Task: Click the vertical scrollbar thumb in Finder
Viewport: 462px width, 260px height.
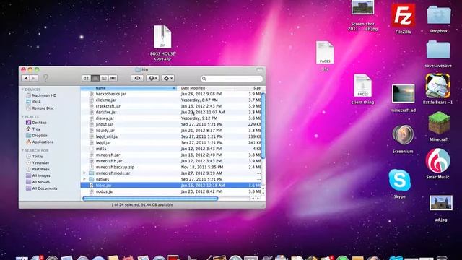Action: click(263, 126)
